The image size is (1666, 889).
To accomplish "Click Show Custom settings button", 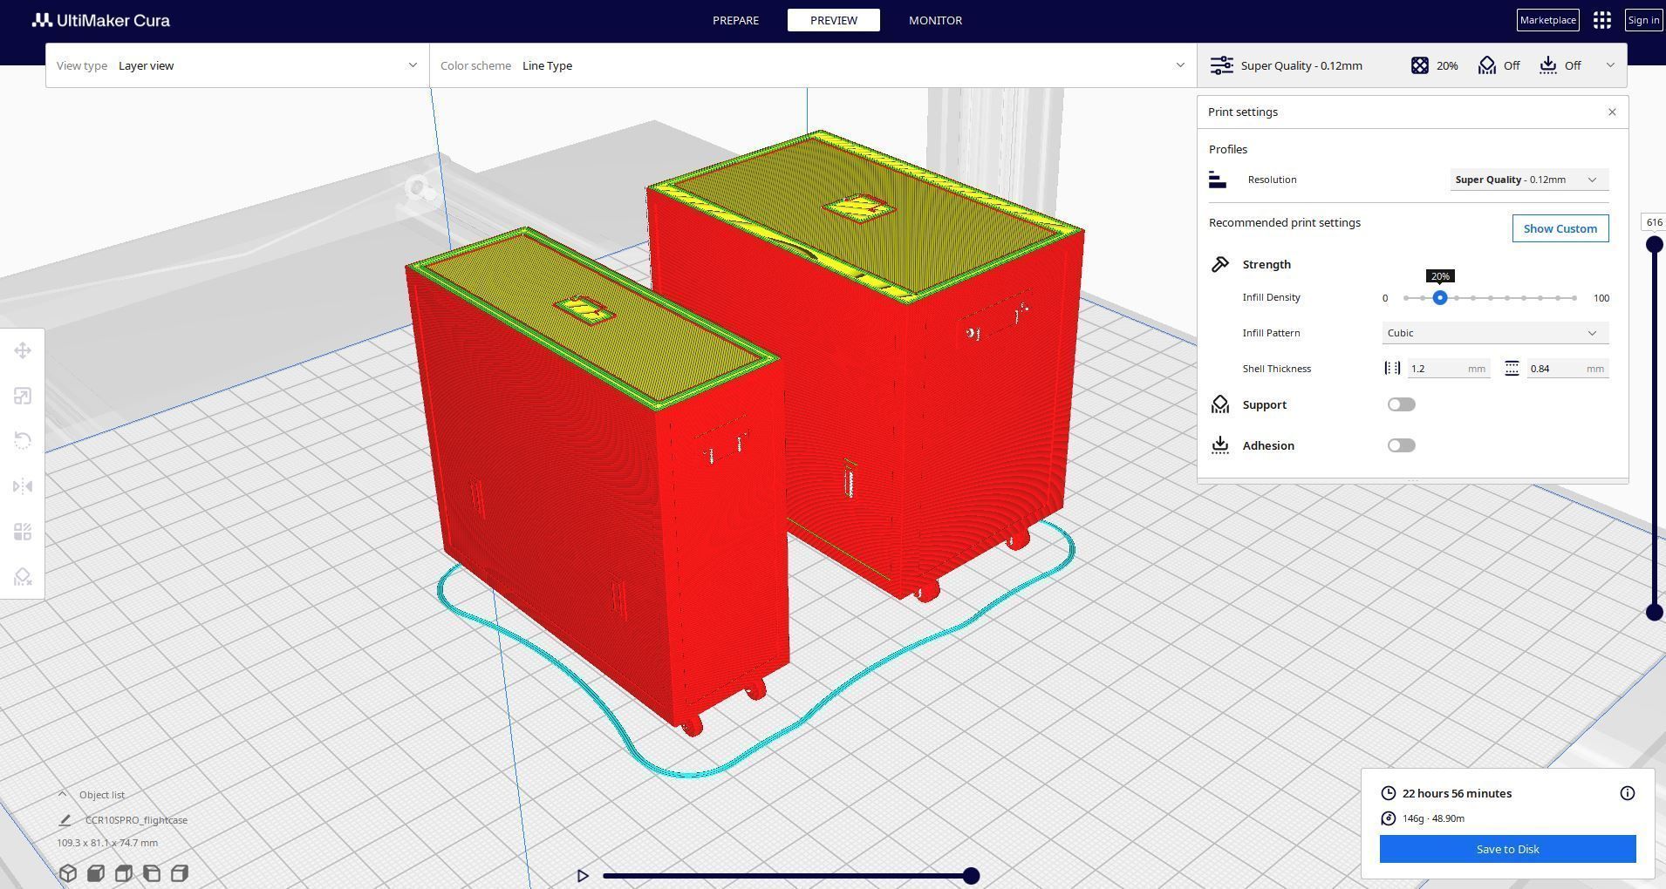I will point(1560,228).
